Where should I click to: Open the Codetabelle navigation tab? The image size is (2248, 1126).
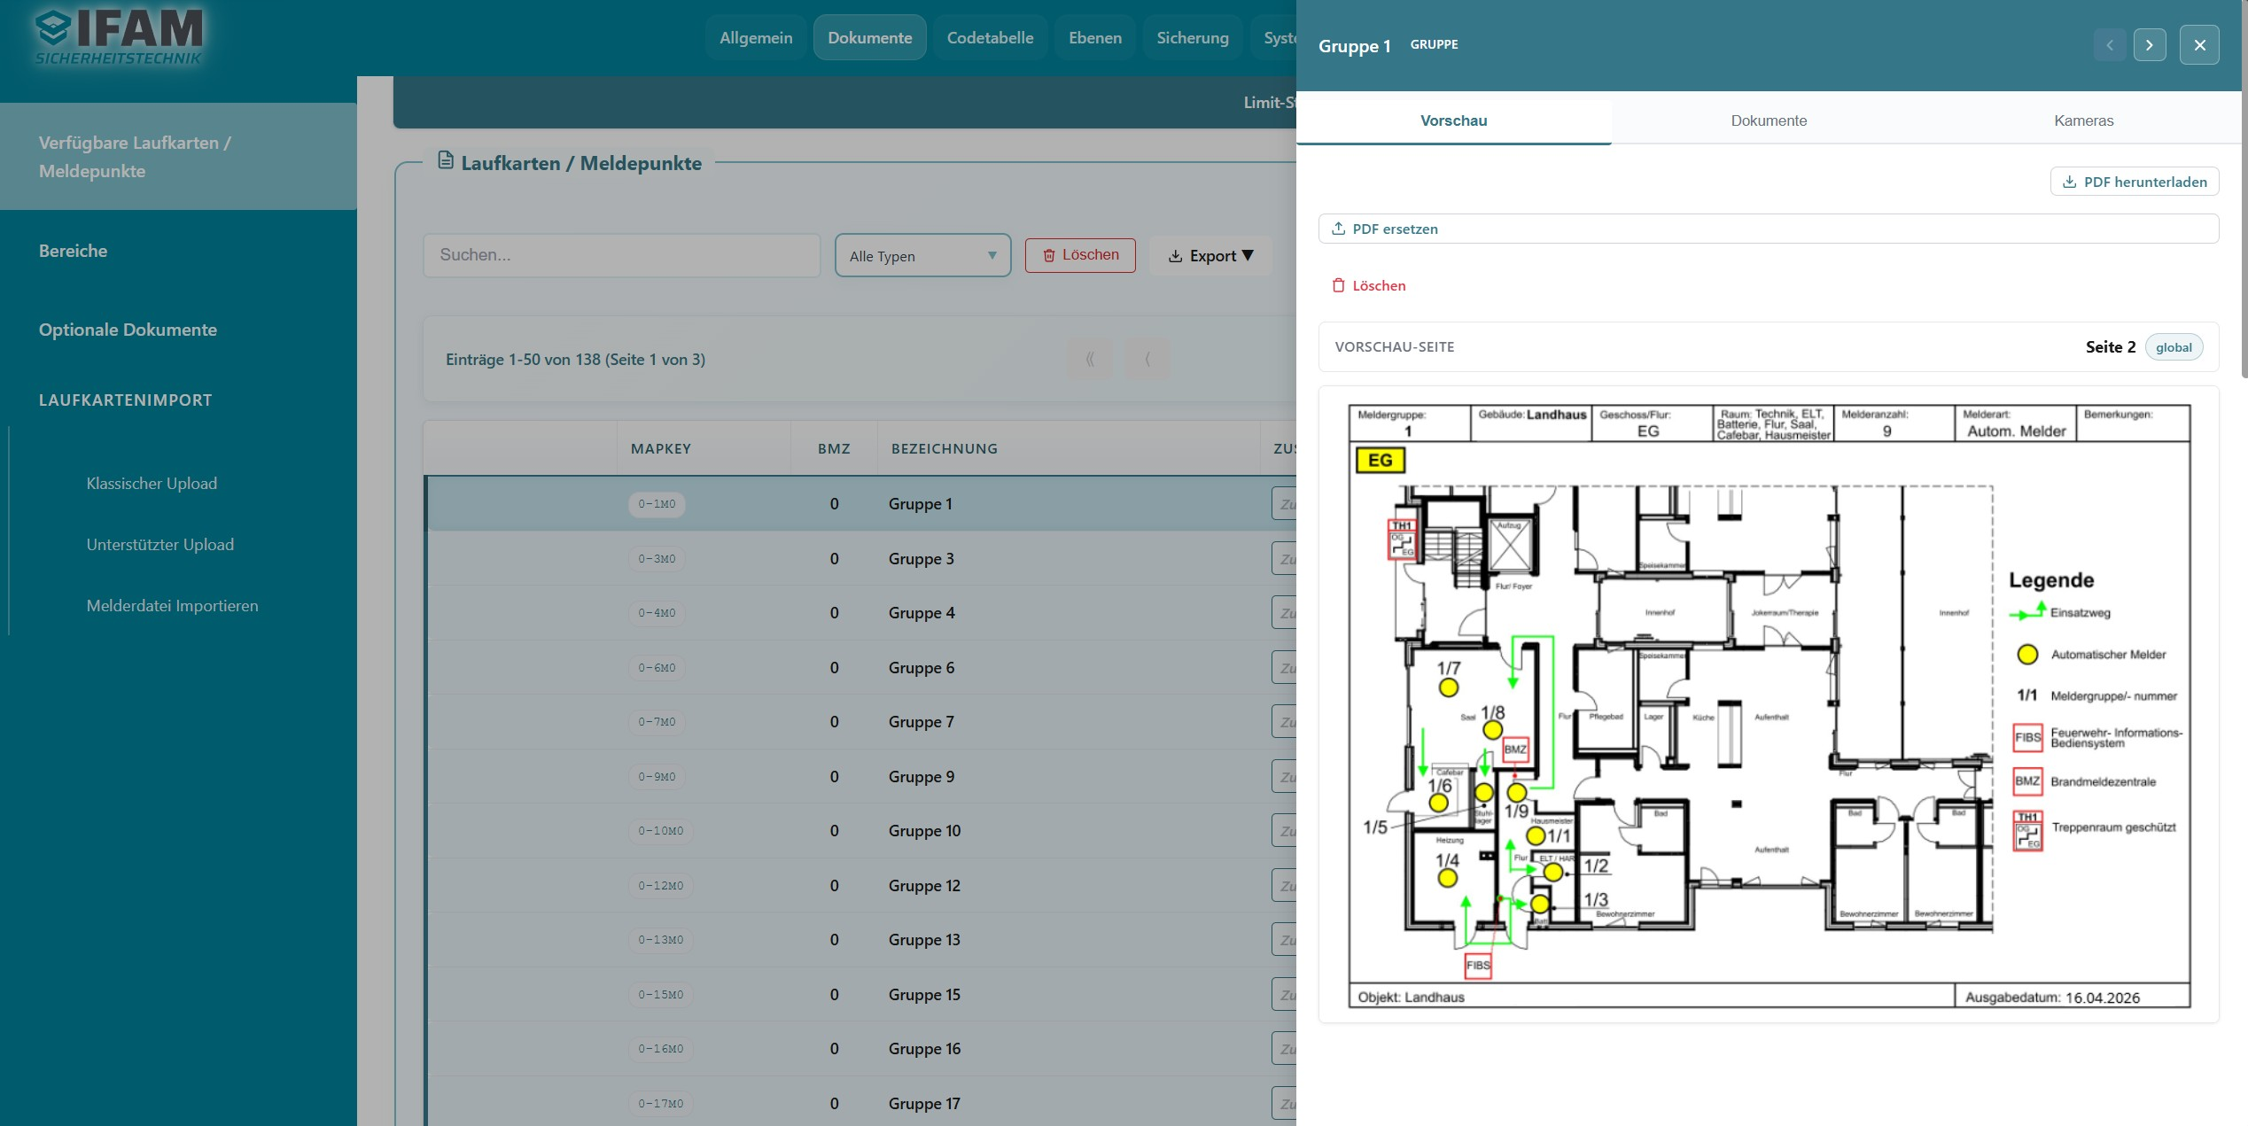point(990,37)
